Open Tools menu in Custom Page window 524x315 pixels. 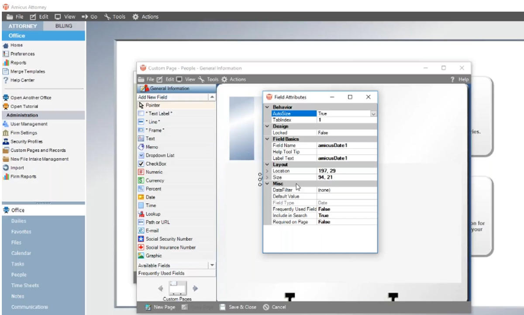pyautogui.click(x=208, y=80)
